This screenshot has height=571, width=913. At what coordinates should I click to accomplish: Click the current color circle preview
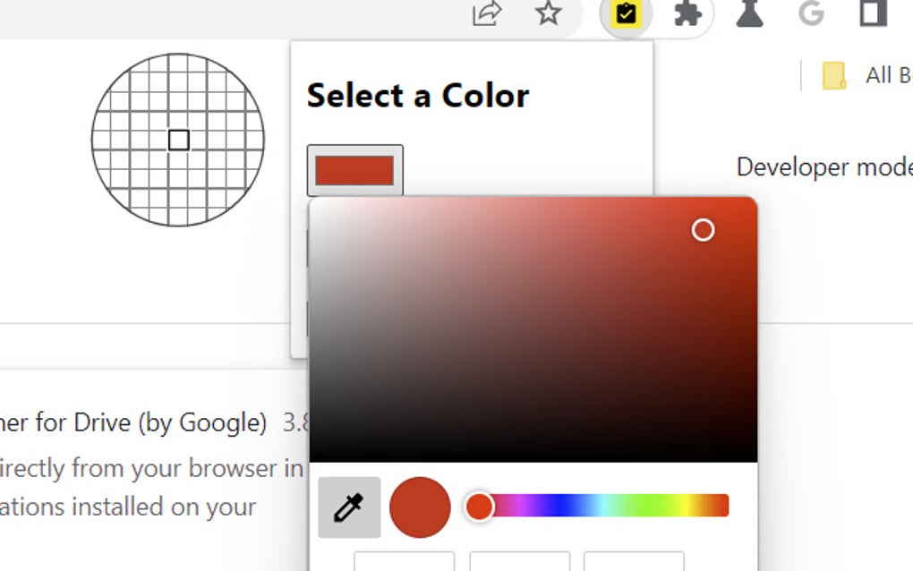point(421,507)
